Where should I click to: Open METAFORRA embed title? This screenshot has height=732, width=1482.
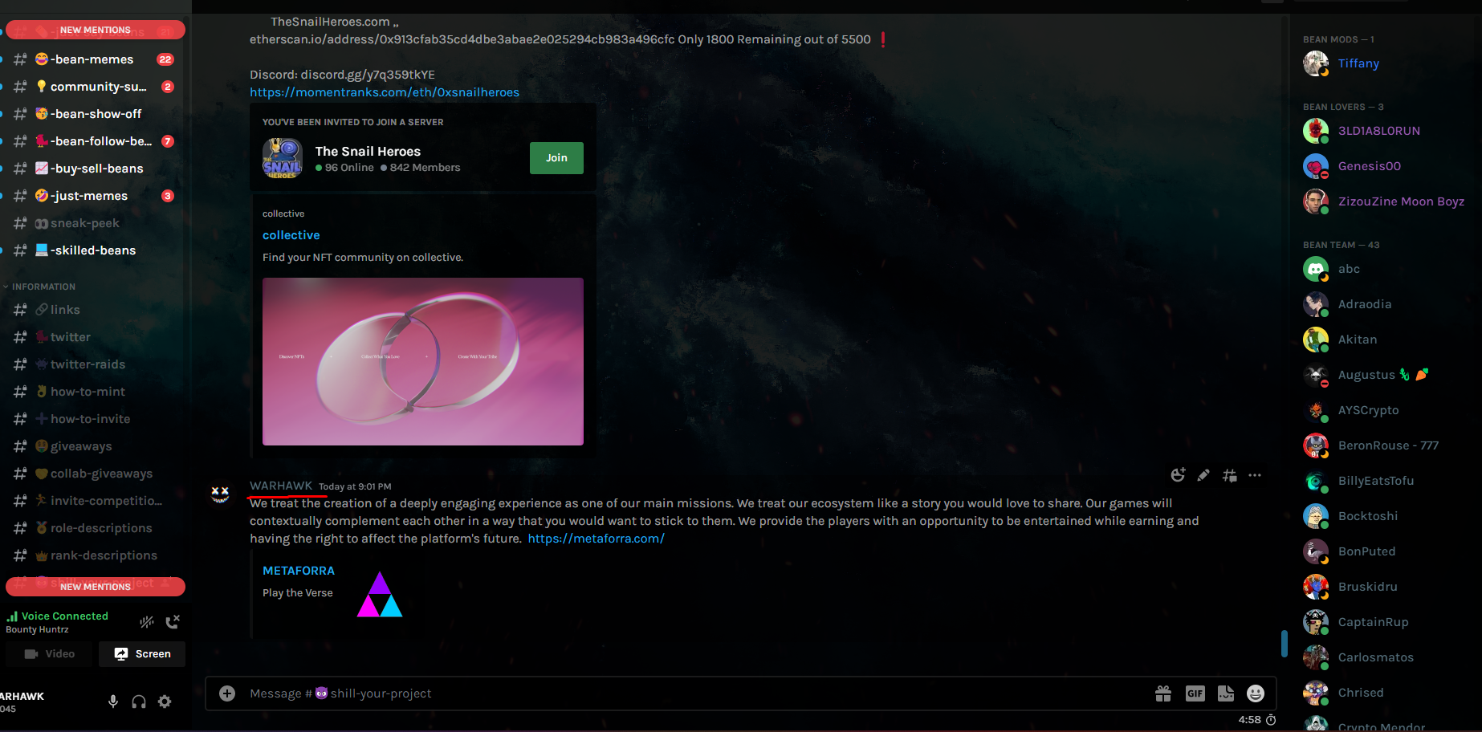coord(299,571)
